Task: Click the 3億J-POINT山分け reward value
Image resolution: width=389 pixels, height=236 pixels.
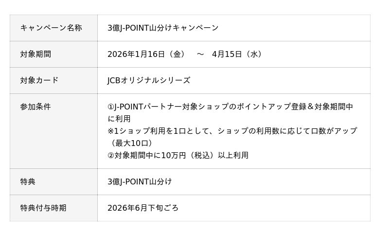Action: (x=140, y=182)
